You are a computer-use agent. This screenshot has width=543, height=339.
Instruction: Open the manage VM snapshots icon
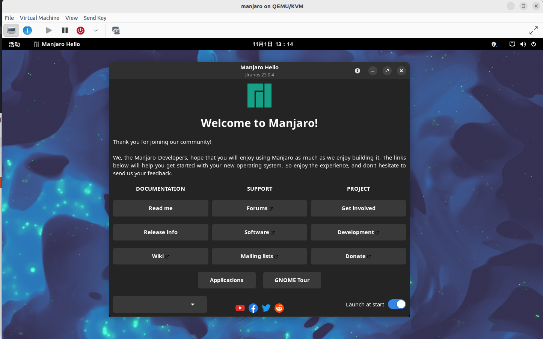(x=116, y=30)
